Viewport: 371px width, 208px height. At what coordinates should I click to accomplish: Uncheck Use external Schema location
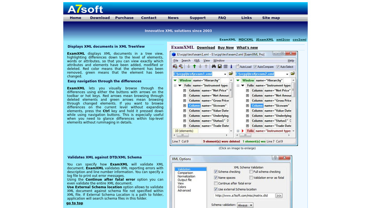click(216, 189)
